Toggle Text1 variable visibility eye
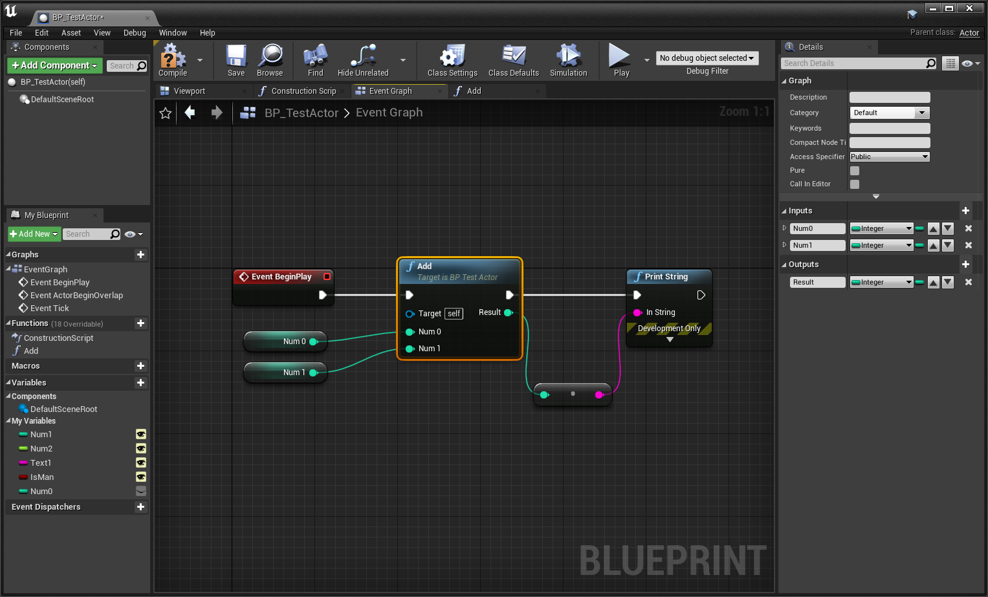Image resolution: width=988 pixels, height=597 pixels. pyautogui.click(x=140, y=463)
